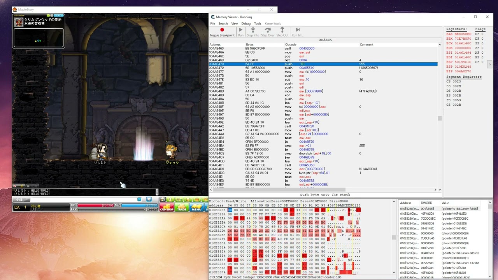Click the DWORD column header in stack view
This screenshot has width=498, height=280.
(430, 203)
